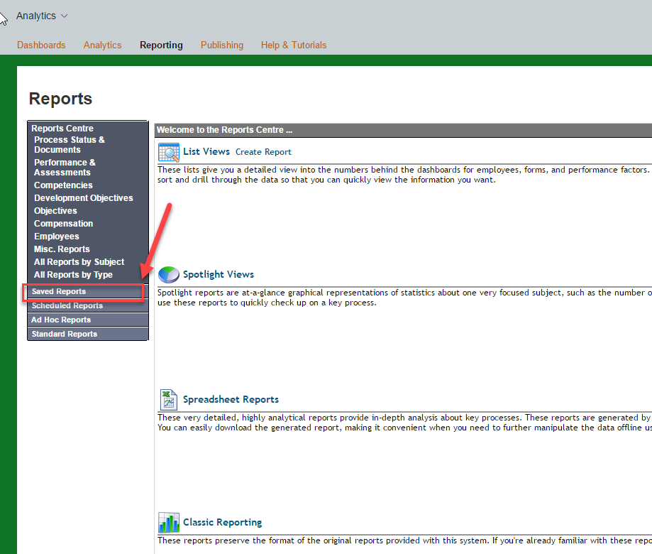The image size is (652, 554).
Task: Open the List Views link
Action: [x=206, y=151]
